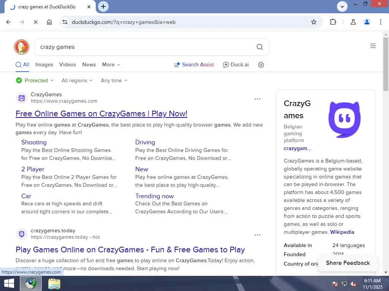Open the hamburger menu on the DuckDuckGo page
This screenshot has height=291, width=389.
click(373, 46)
